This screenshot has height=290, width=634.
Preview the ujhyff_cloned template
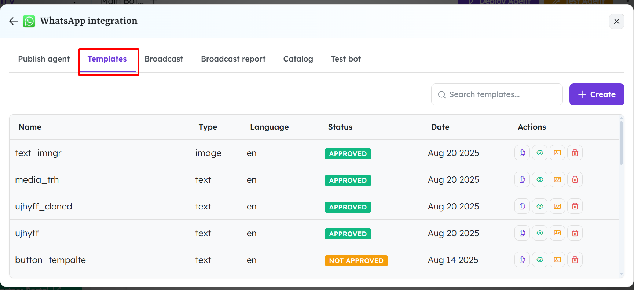tap(540, 206)
